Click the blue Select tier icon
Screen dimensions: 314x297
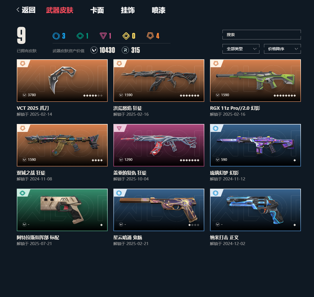pos(56,36)
